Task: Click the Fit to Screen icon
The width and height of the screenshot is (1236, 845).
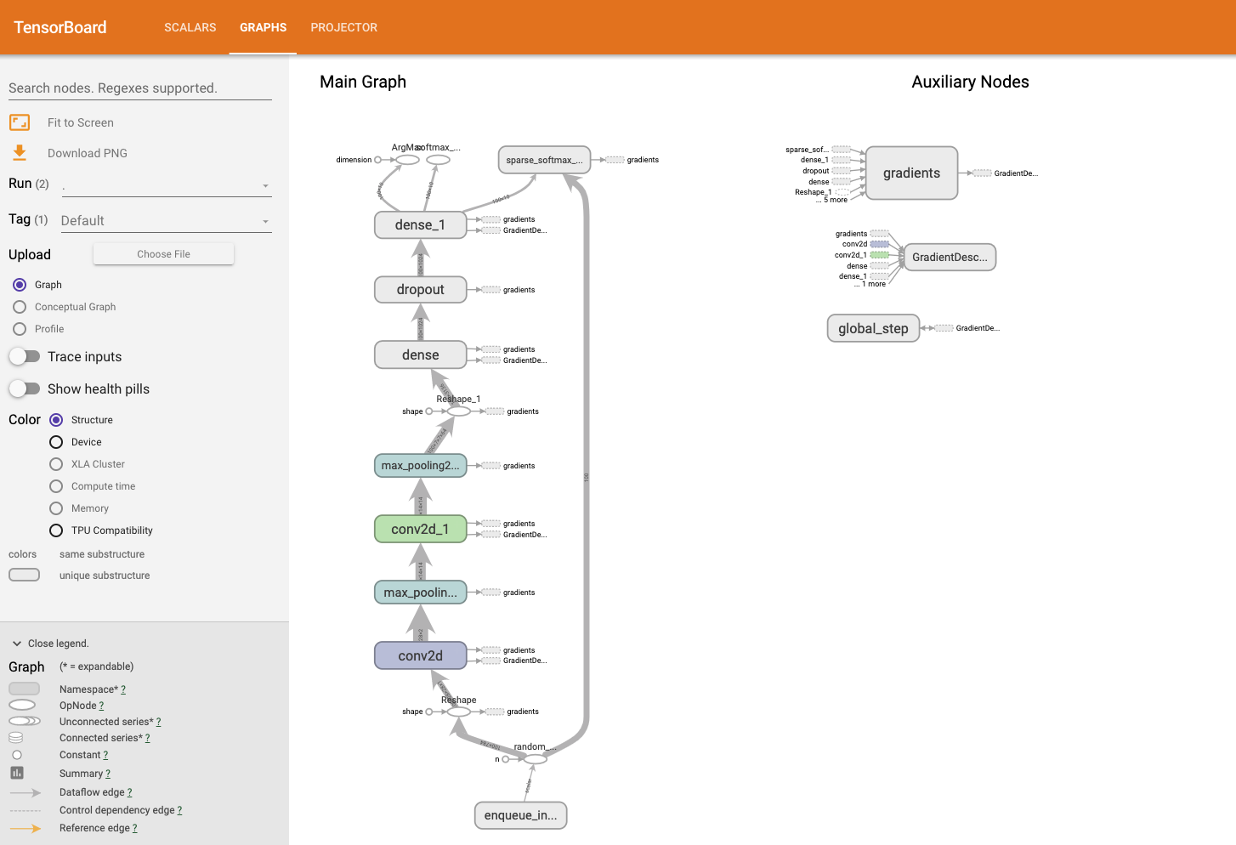Action: (19, 122)
